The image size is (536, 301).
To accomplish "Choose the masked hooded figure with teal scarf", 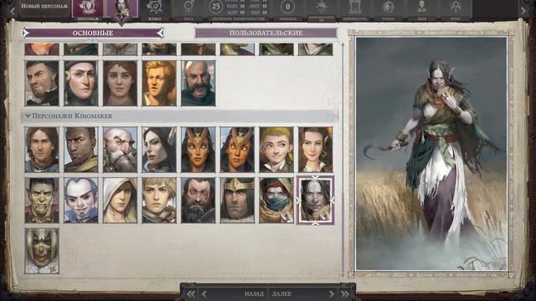I will (x=276, y=201).
